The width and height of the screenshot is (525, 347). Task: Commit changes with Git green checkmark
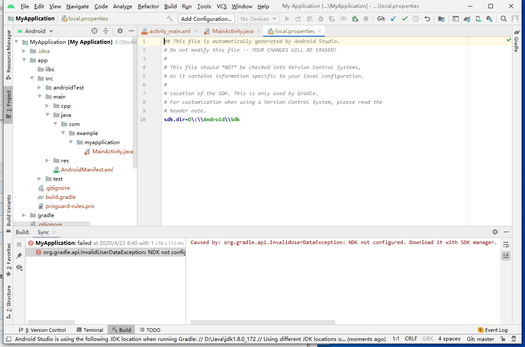pyautogui.click(x=404, y=19)
